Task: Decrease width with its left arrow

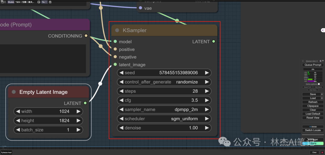Action: pos(18,112)
